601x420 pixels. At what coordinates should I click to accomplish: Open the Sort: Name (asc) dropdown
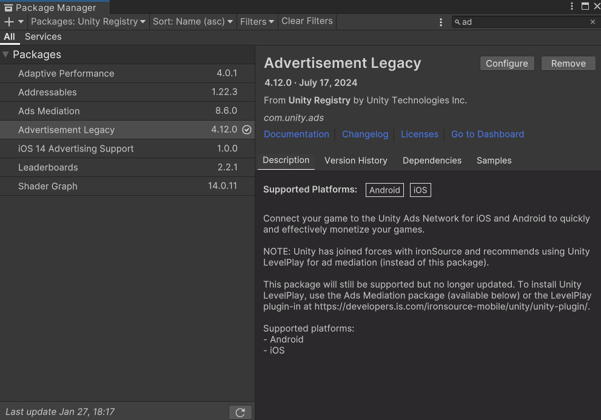192,21
